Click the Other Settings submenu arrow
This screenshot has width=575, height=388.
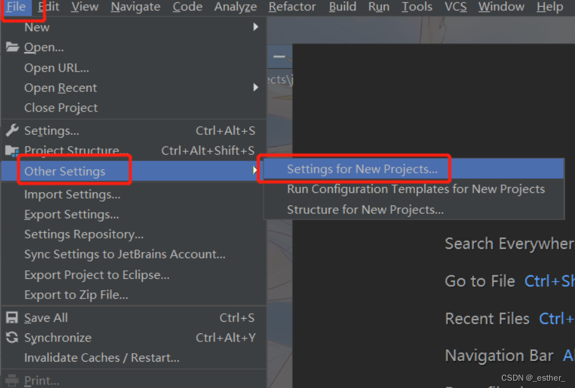255,170
